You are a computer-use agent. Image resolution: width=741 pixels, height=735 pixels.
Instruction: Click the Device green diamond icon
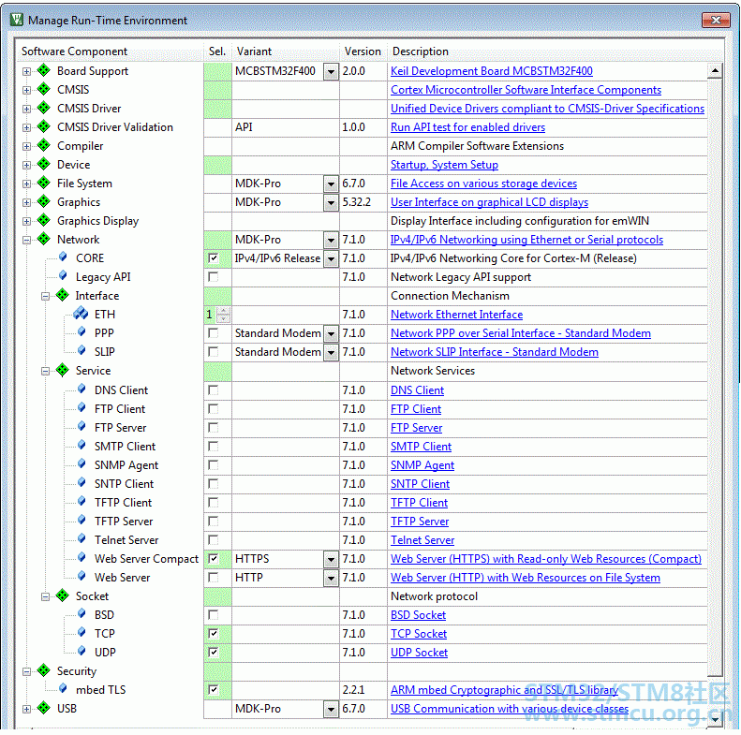click(44, 164)
